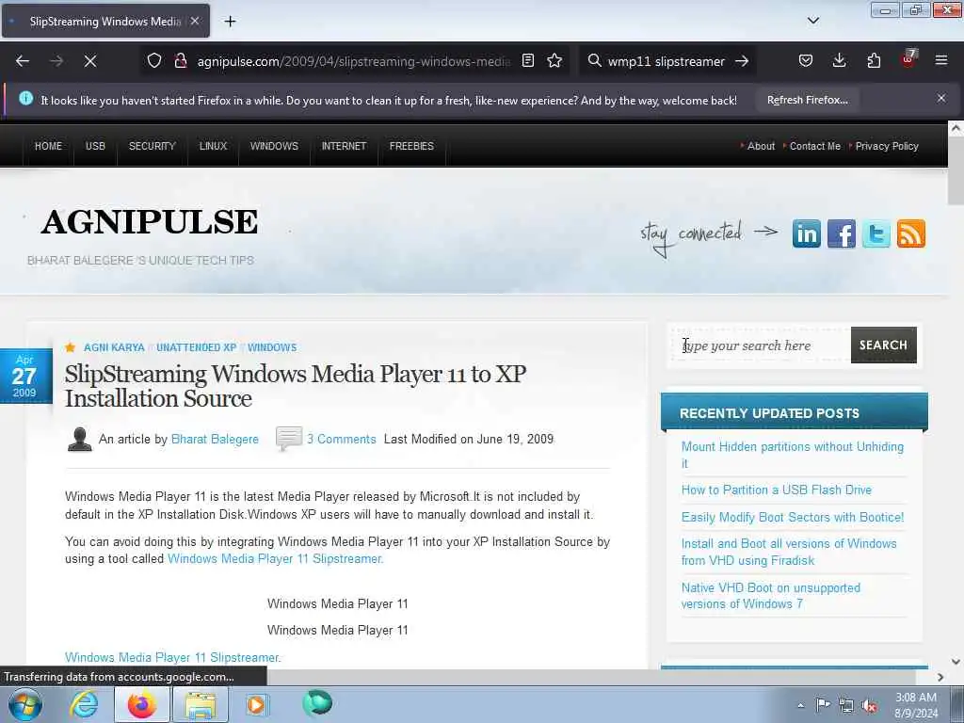Click the comments speech bubble icon
Screen dimensions: 964x723
[x=289, y=439]
